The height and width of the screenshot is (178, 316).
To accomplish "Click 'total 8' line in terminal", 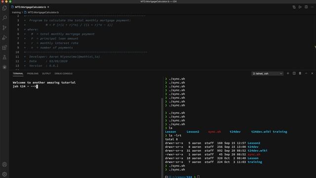I will tap(171, 139).
